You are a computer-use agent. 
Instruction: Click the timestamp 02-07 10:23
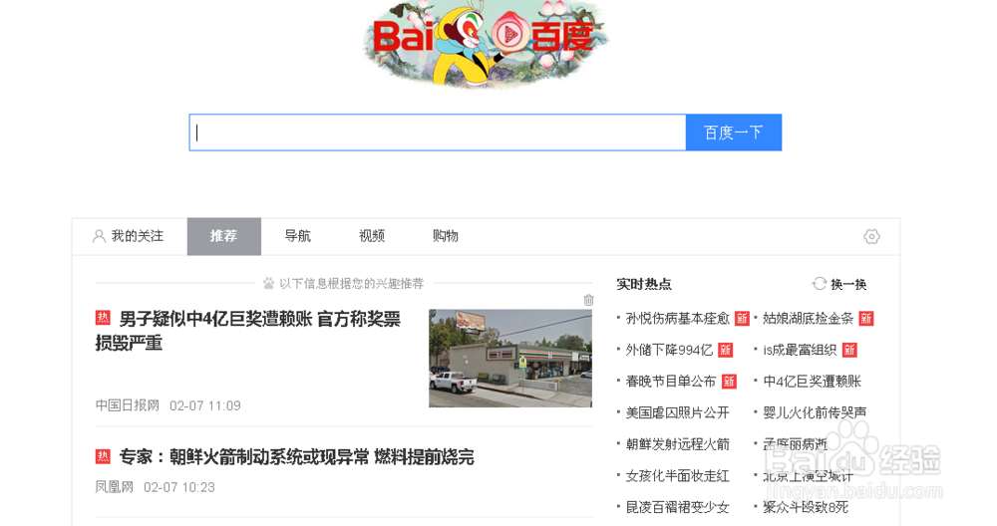coord(179,487)
